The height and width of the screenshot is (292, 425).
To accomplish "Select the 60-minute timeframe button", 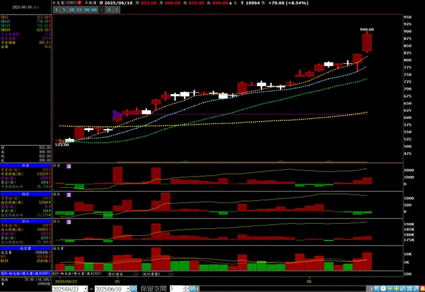I will click(x=94, y=10).
